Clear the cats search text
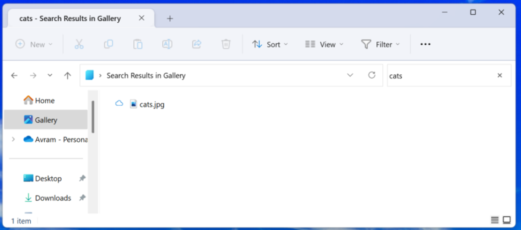Viewport: 521px width, 230px height. pyautogui.click(x=500, y=75)
